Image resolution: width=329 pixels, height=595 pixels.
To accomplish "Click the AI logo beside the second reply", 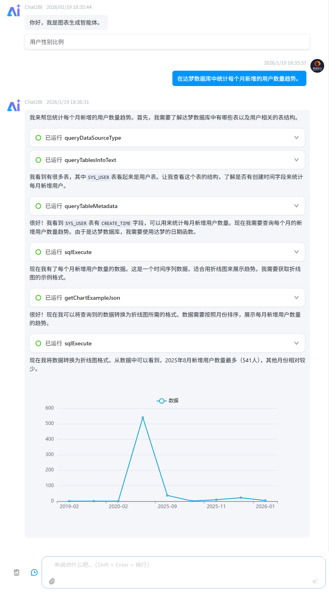I will (x=14, y=105).
